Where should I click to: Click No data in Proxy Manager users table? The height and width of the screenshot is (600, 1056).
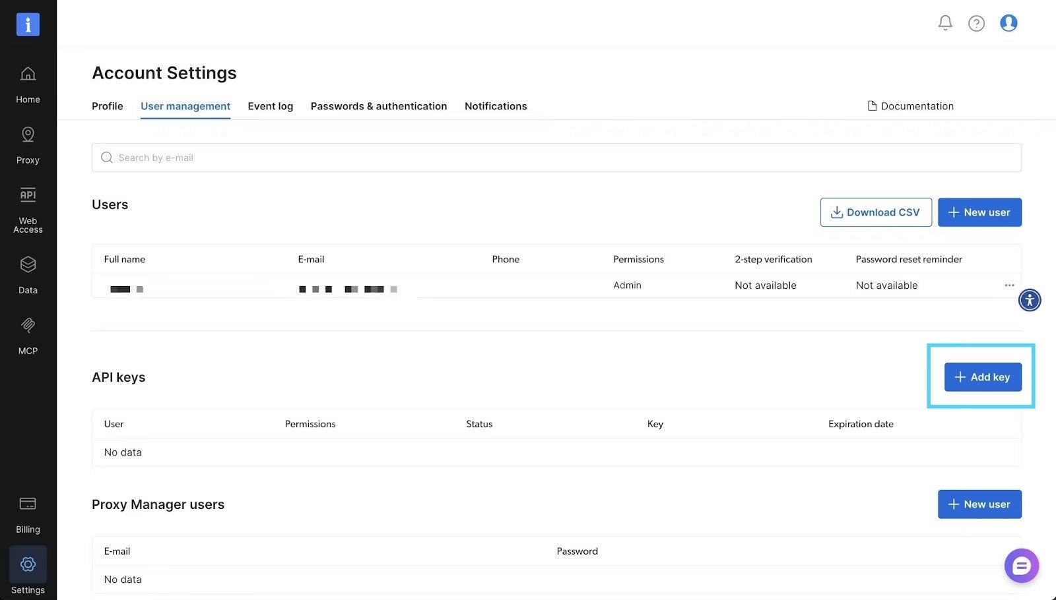pos(123,580)
